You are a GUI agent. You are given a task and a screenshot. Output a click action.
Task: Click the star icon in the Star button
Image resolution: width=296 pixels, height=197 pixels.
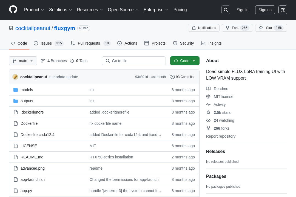(261, 28)
